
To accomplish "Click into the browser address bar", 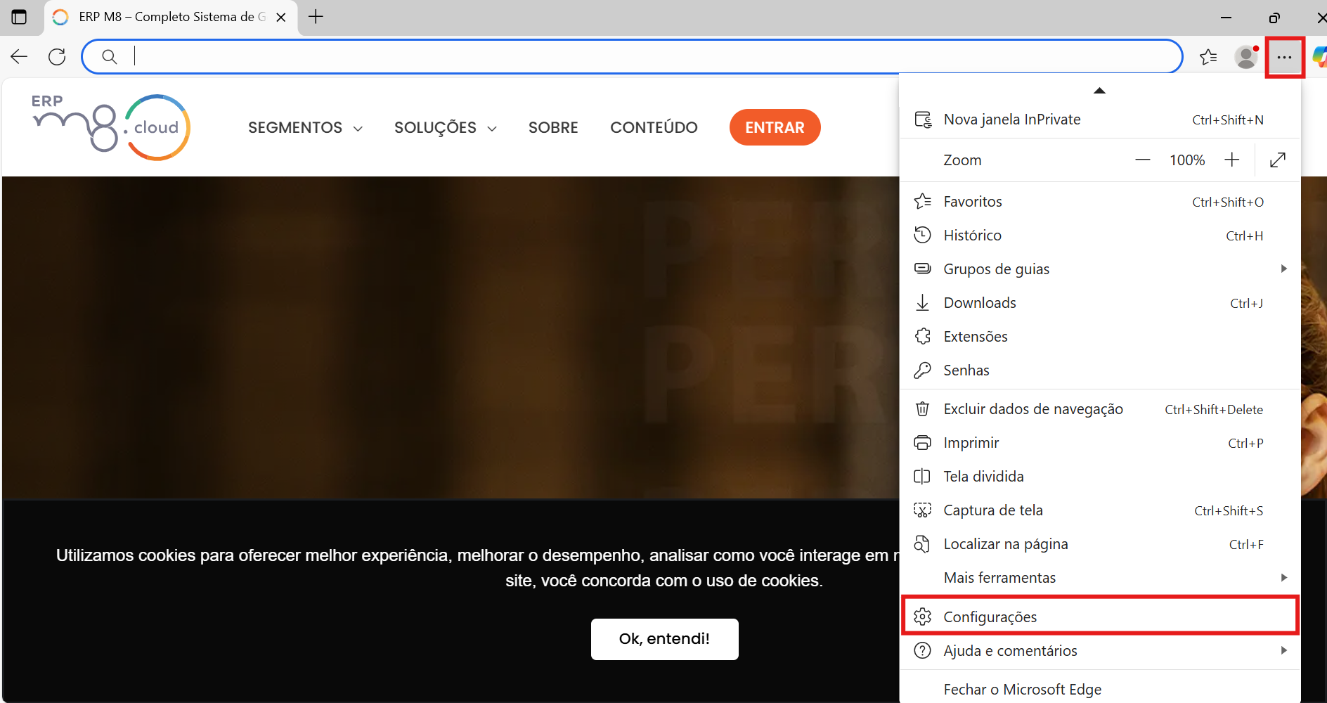I will click(633, 57).
